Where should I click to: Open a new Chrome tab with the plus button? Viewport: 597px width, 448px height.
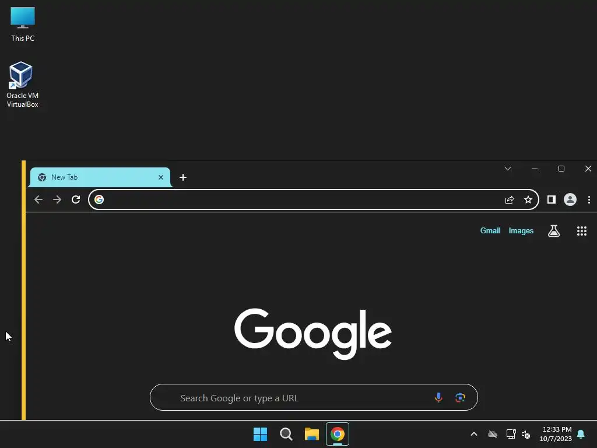[182, 177]
